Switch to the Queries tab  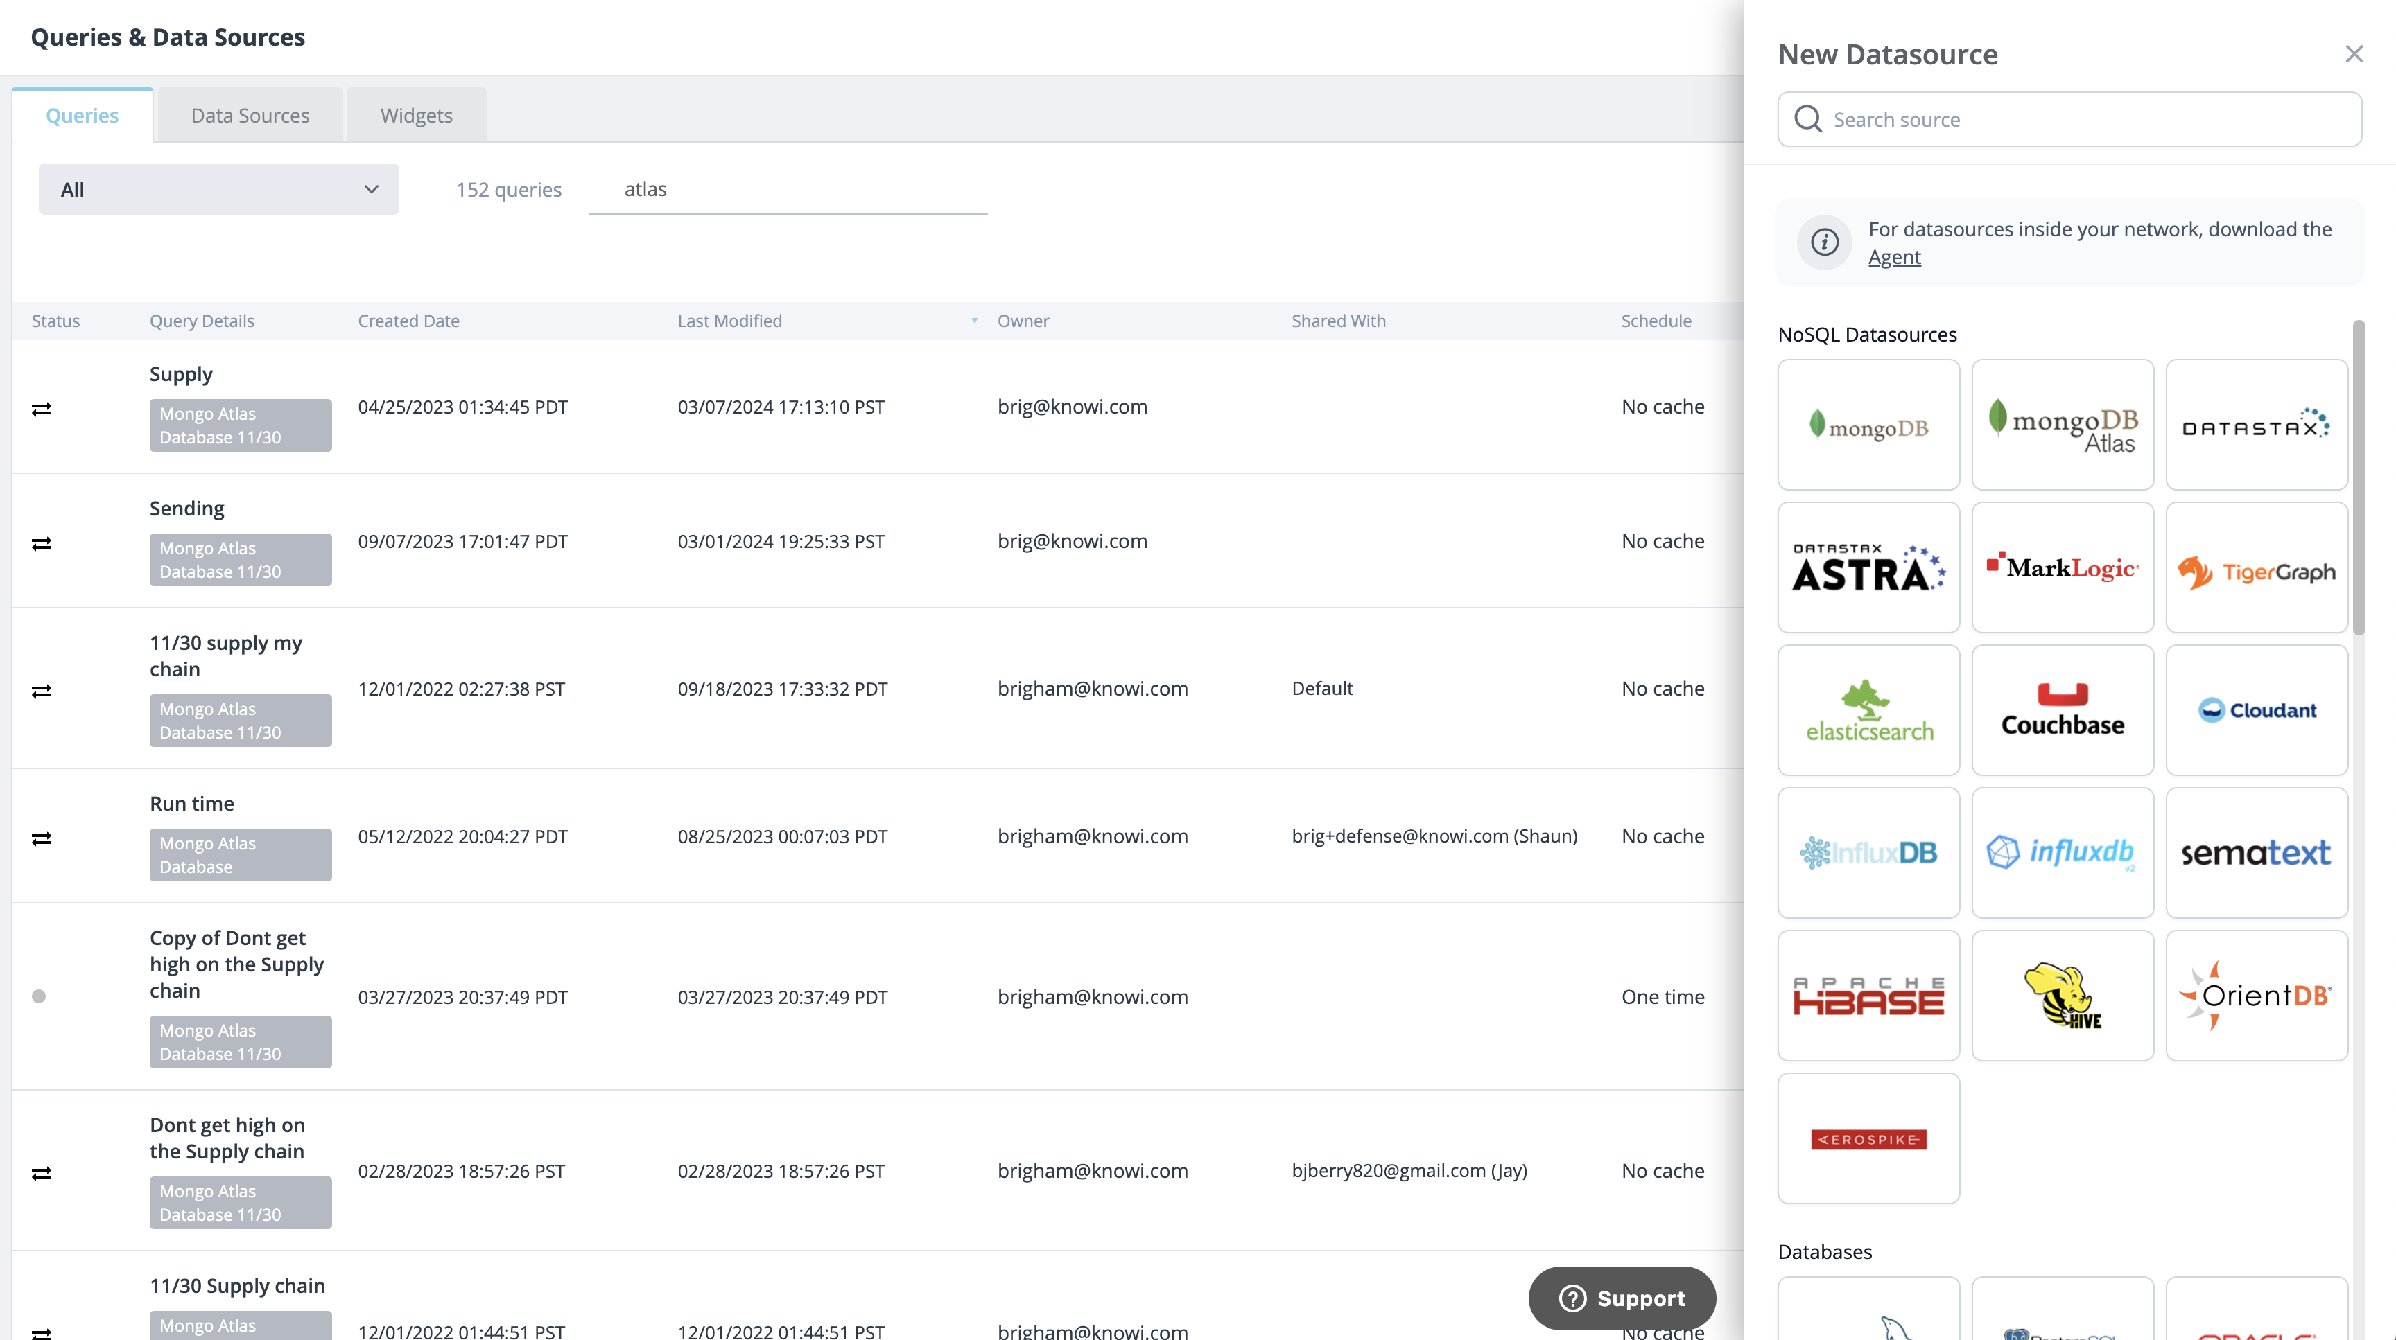pyautogui.click(x=82, y=115)
